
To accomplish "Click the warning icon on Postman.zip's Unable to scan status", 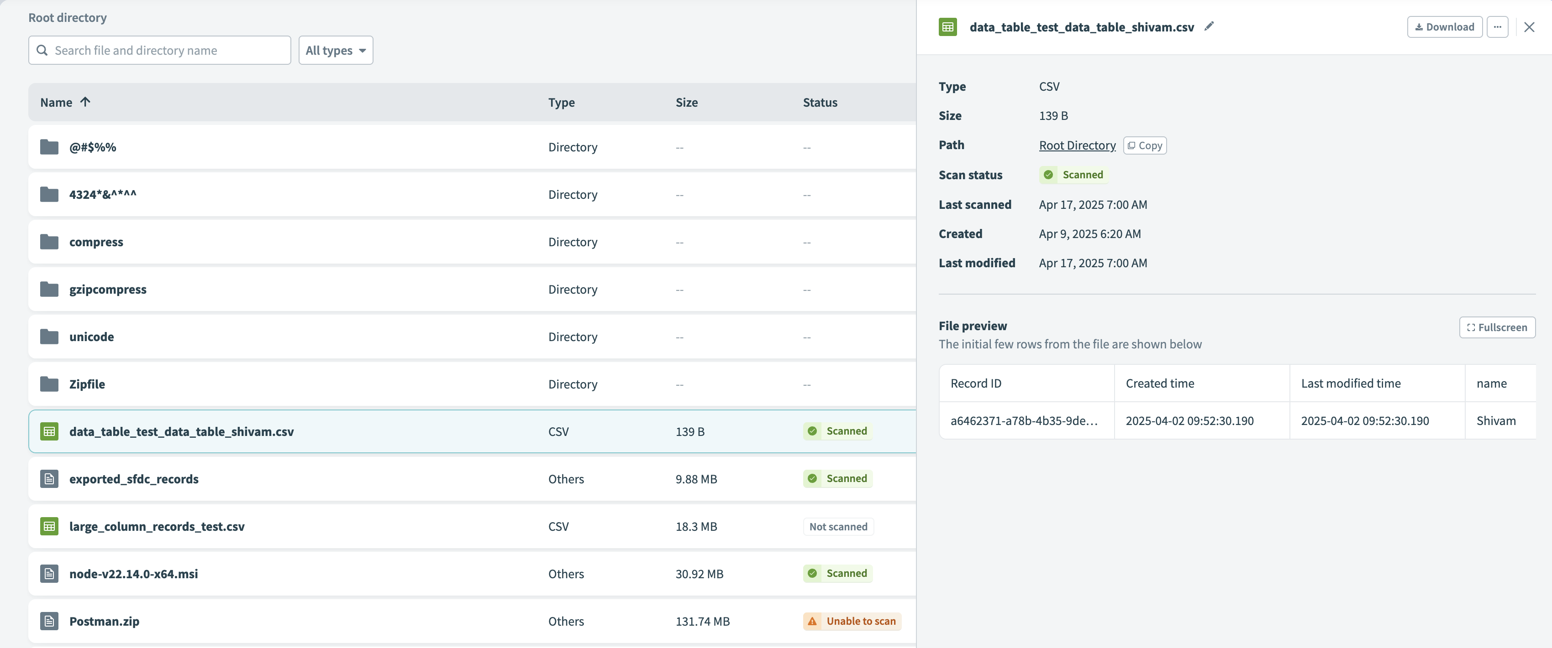I will [813, 621].
